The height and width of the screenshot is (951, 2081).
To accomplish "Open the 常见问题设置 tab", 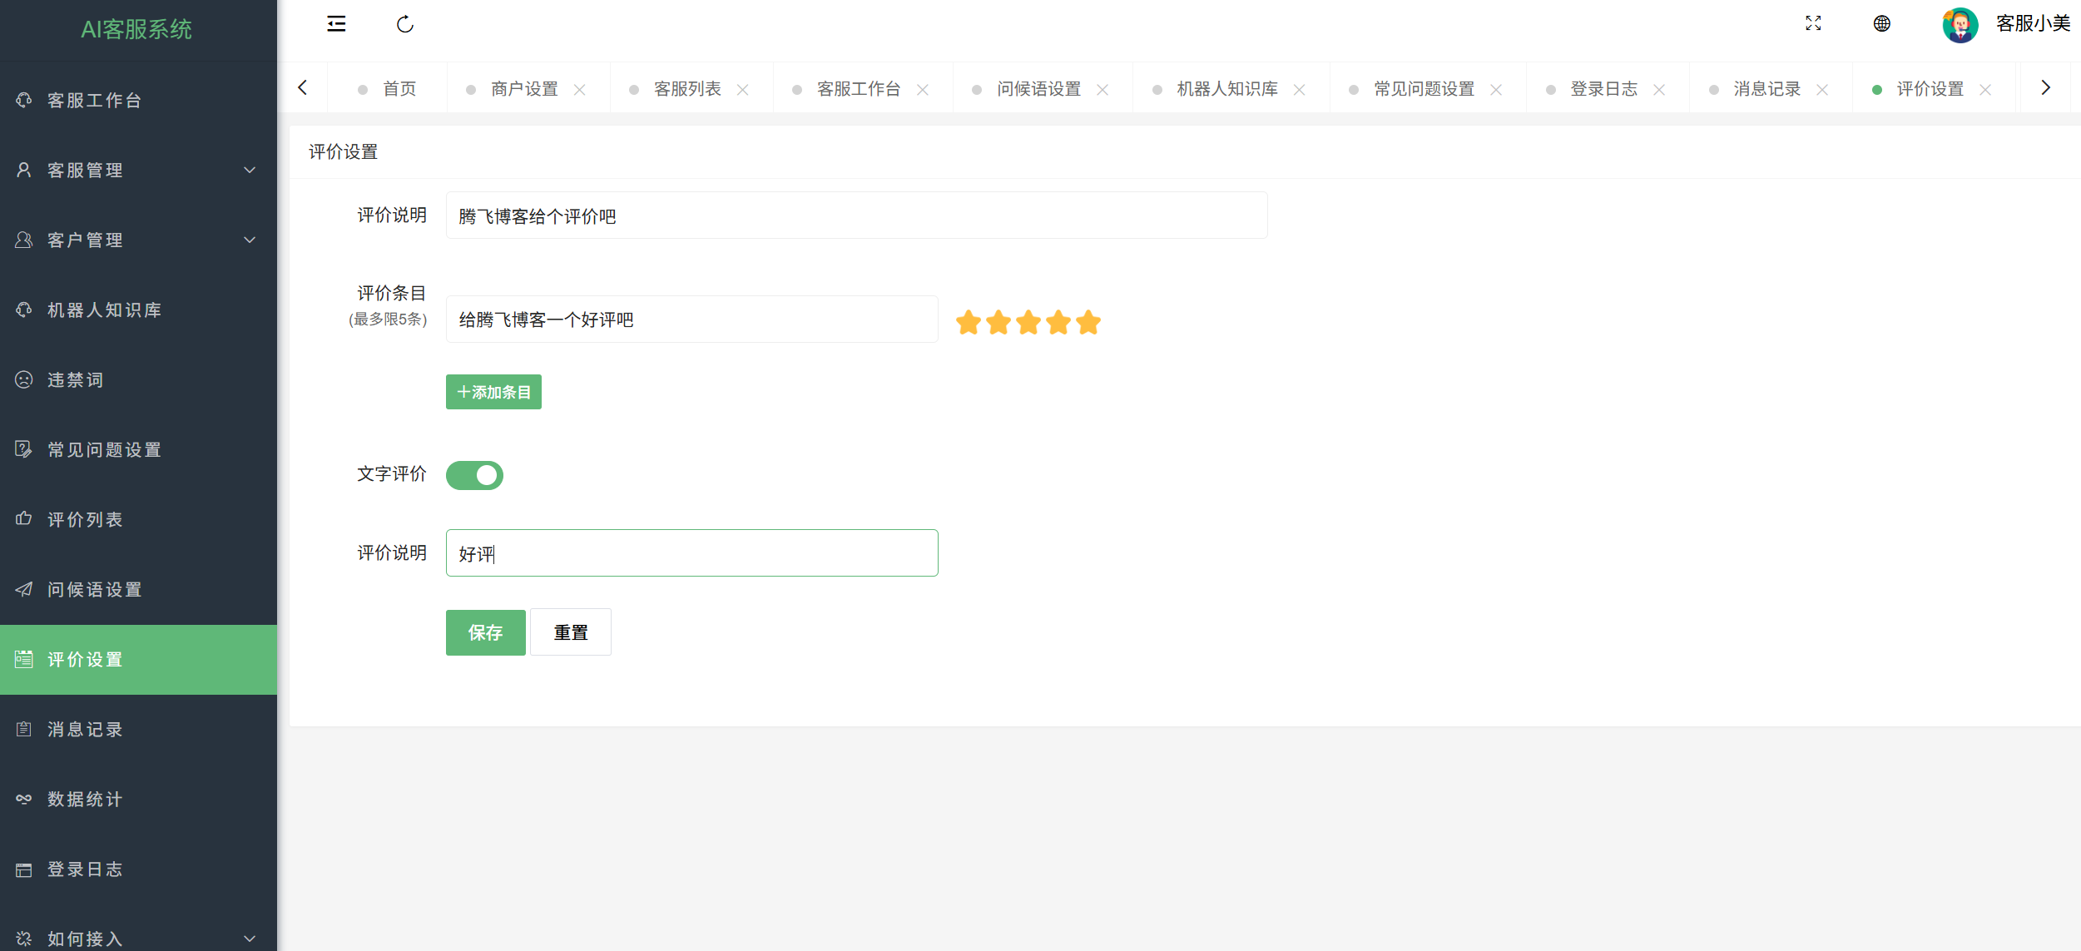I will [1424, 88].
